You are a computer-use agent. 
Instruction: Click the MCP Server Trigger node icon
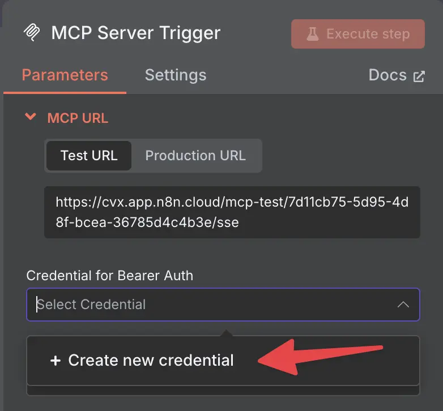tap(32, 32)
